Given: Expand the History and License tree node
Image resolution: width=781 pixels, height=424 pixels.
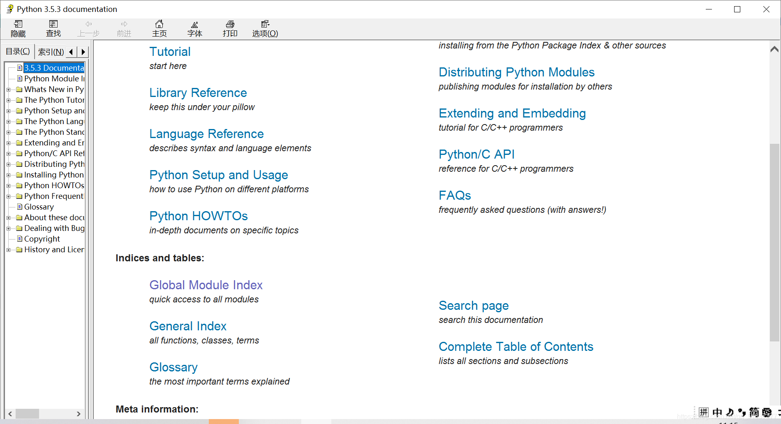Looking at the screenshot, I should [8, 250].
